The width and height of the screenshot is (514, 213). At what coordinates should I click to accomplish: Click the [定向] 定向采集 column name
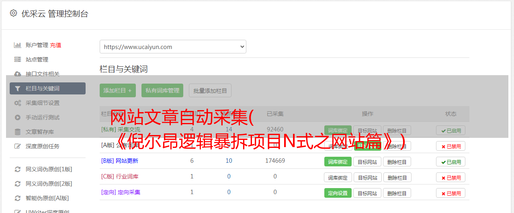(x=121, y=192)
